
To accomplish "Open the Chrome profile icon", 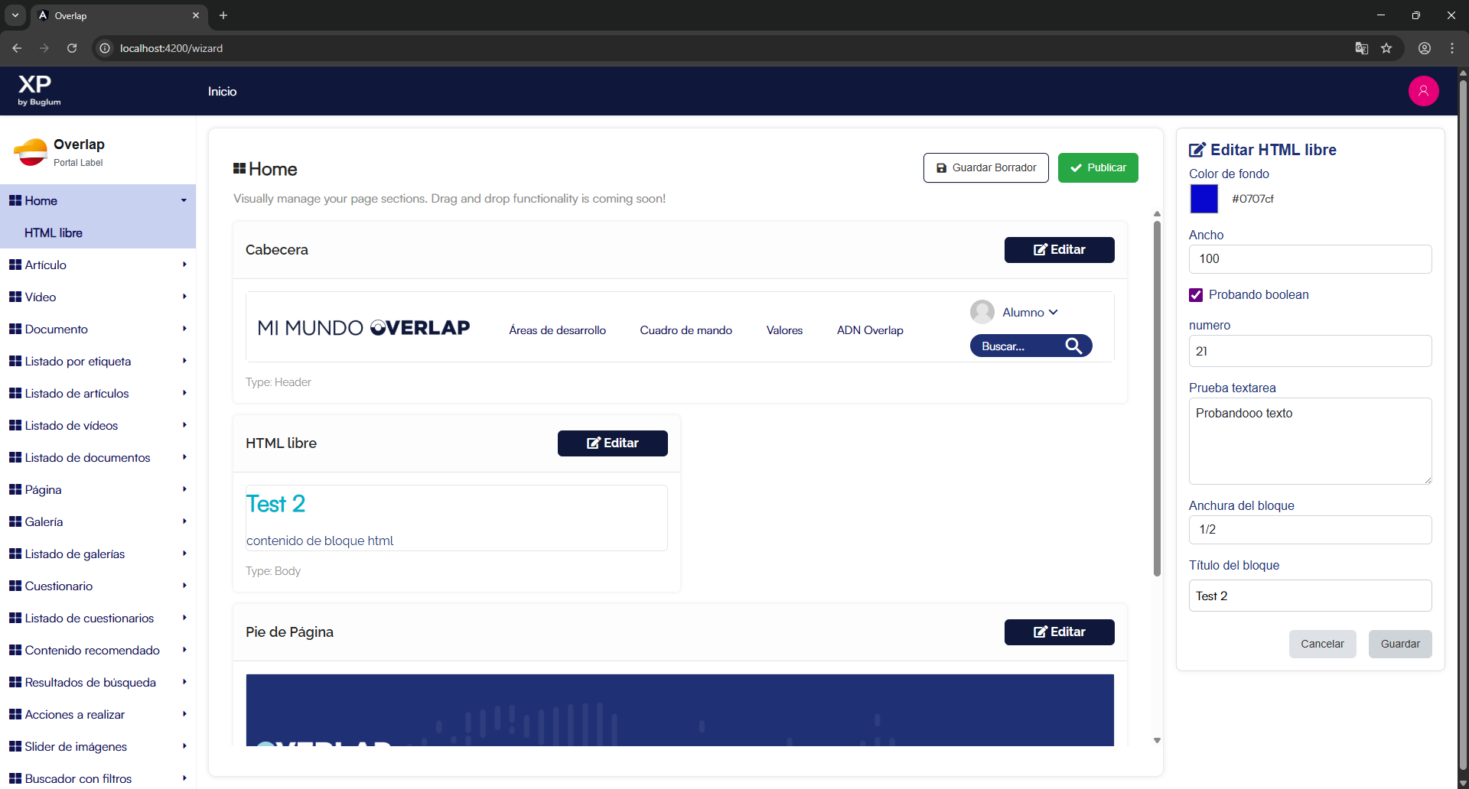I will coord(1425,48).
